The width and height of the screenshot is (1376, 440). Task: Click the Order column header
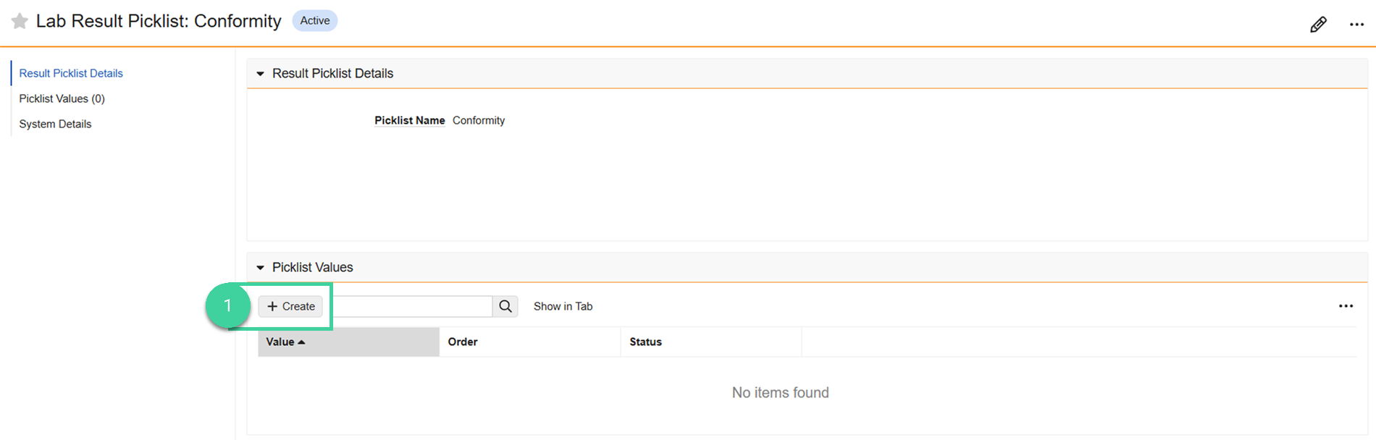pyautogui.click(x=463, y=342)
